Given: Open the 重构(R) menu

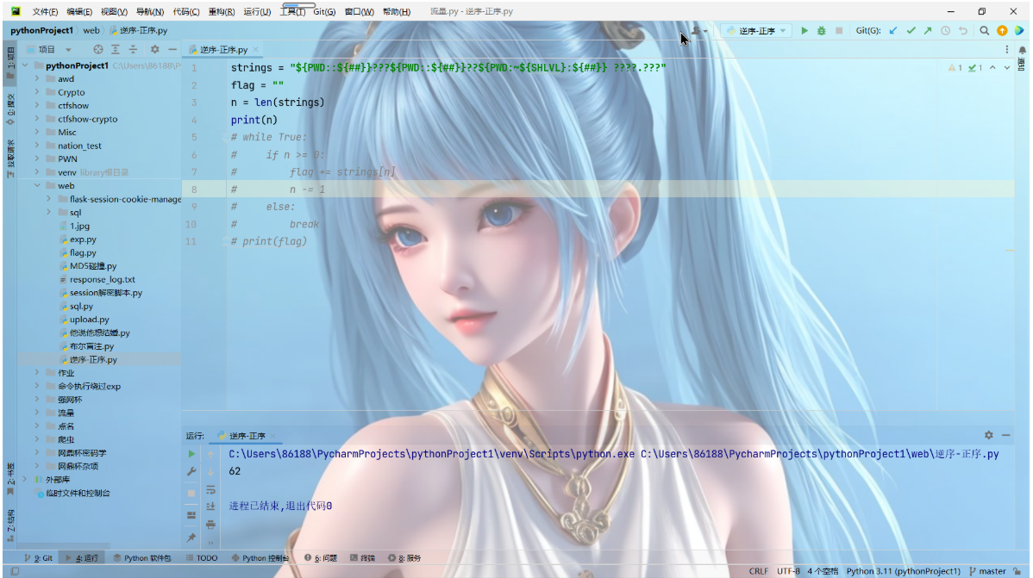Looking at the screenshot, I should click(x=222, y=12).
